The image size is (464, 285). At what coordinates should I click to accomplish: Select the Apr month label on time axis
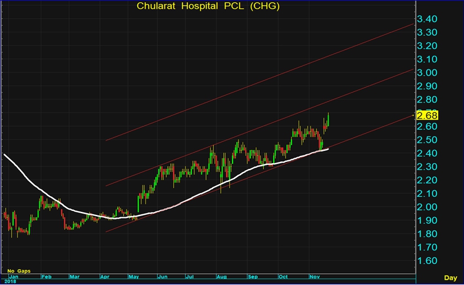click(105, 277)
